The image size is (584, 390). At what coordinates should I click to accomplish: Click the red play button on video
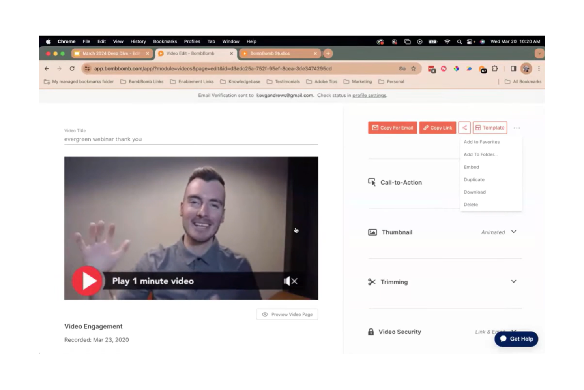coord(87,281)
